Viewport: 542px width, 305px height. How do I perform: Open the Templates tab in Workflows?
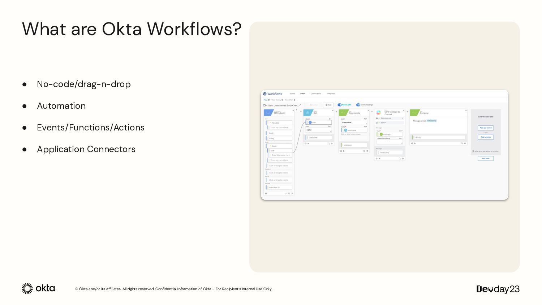point(331,94)
